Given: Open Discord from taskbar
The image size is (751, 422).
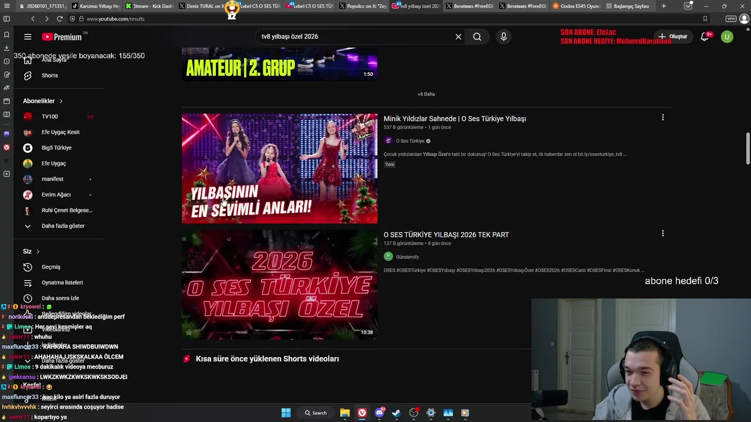Looking at the screenshot, I should click(x=380, y=413).
